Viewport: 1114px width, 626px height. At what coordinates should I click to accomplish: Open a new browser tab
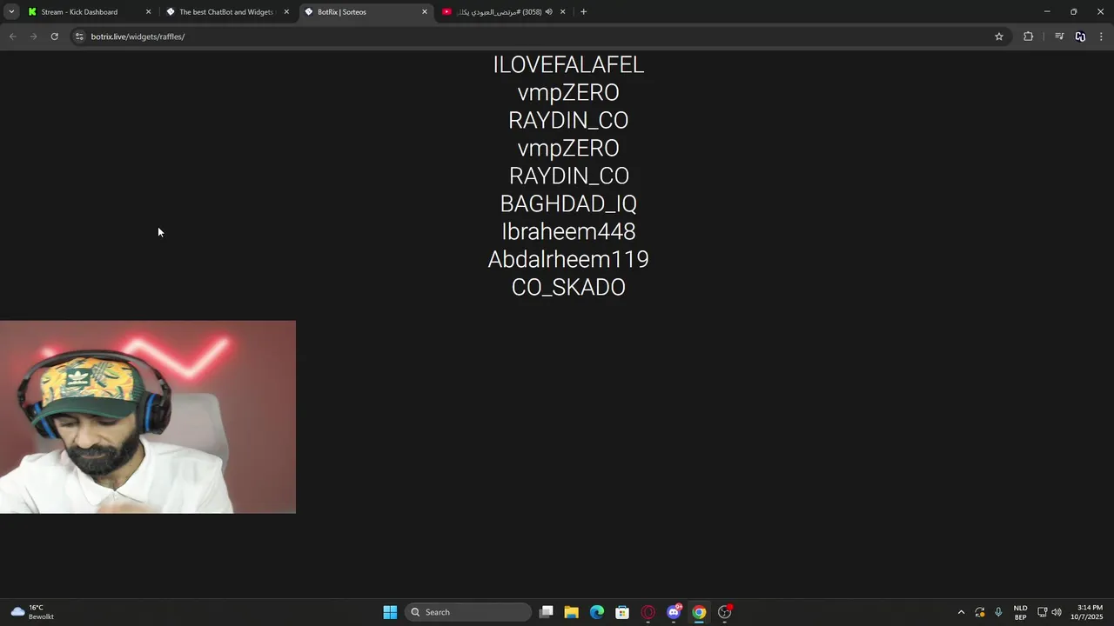click(x=583, y=12)
